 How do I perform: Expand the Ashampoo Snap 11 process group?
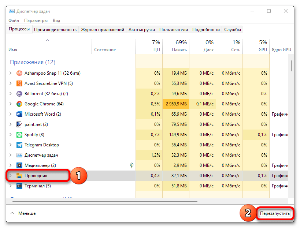pos(11,73)
